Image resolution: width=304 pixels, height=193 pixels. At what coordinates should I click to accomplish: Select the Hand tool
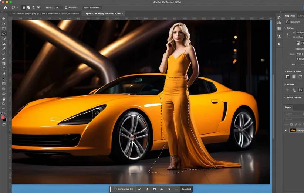[x=4, y=99]
